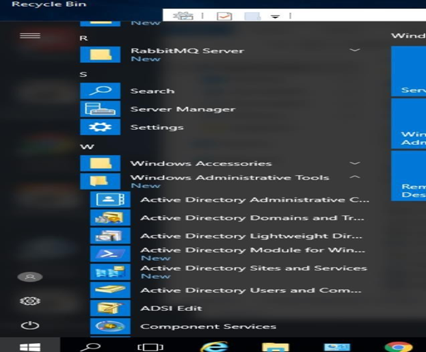This screenshot has width=426, height=352.
Task: Open Active Directory Sites and Services
Action: (x=253, y=268)
